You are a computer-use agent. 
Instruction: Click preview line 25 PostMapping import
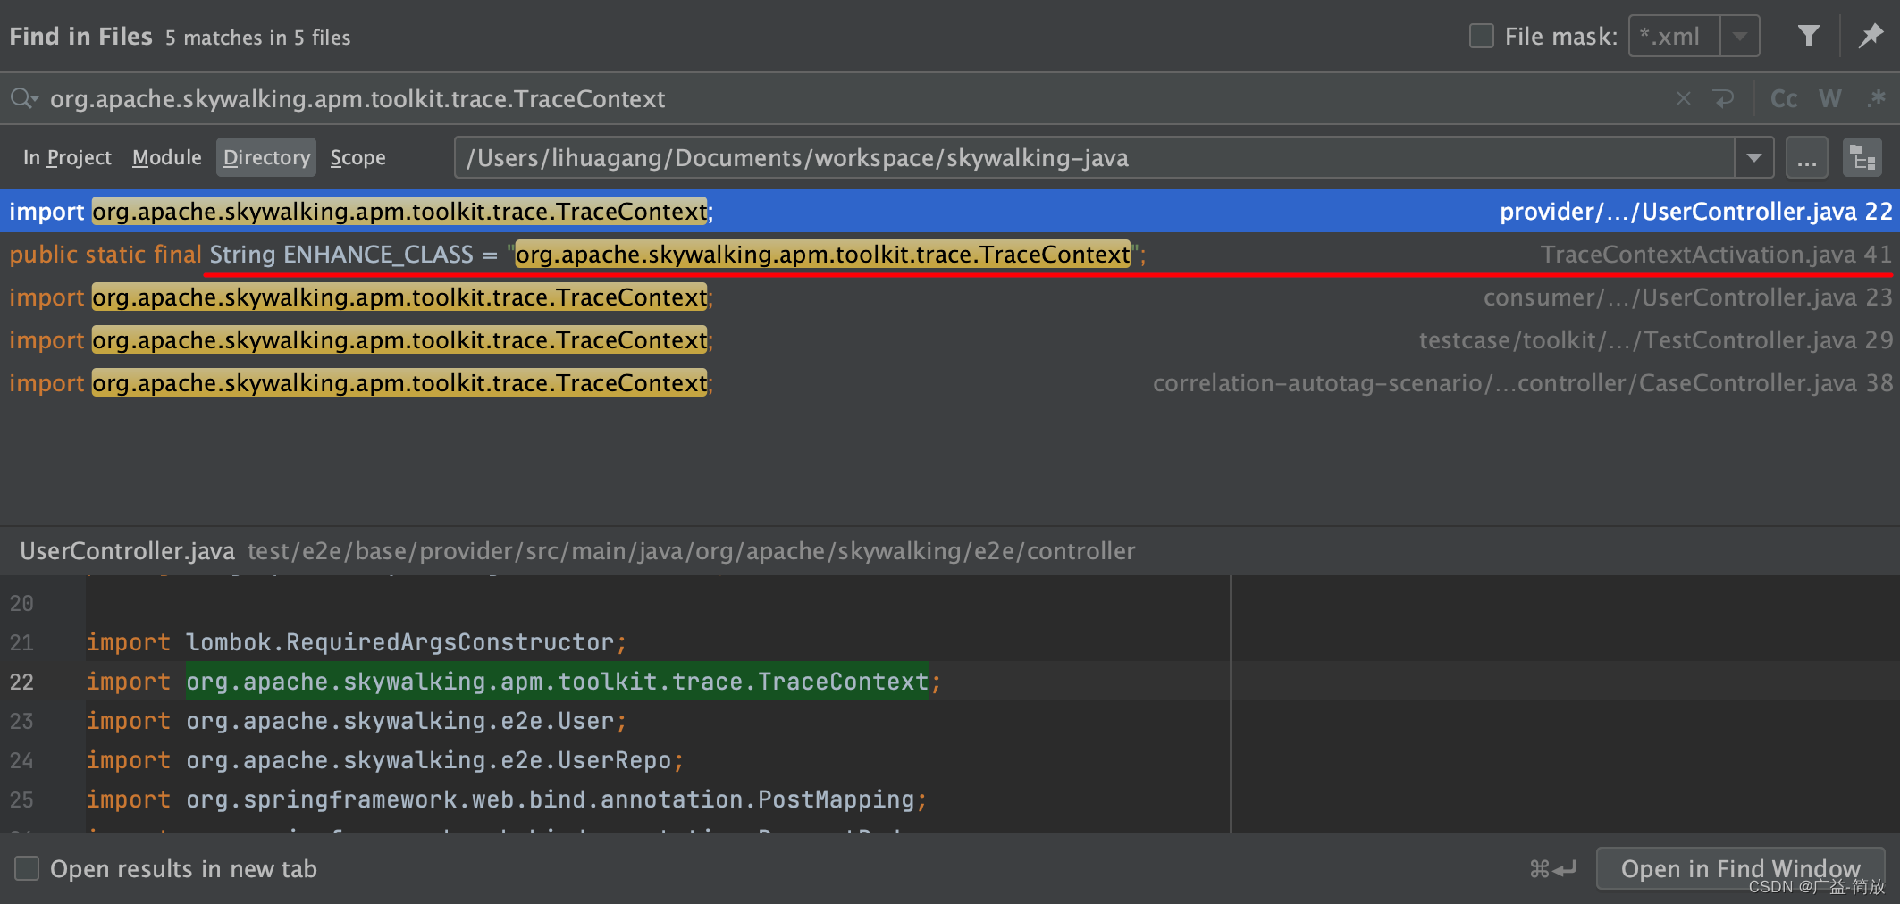click(x=507, y=799)
